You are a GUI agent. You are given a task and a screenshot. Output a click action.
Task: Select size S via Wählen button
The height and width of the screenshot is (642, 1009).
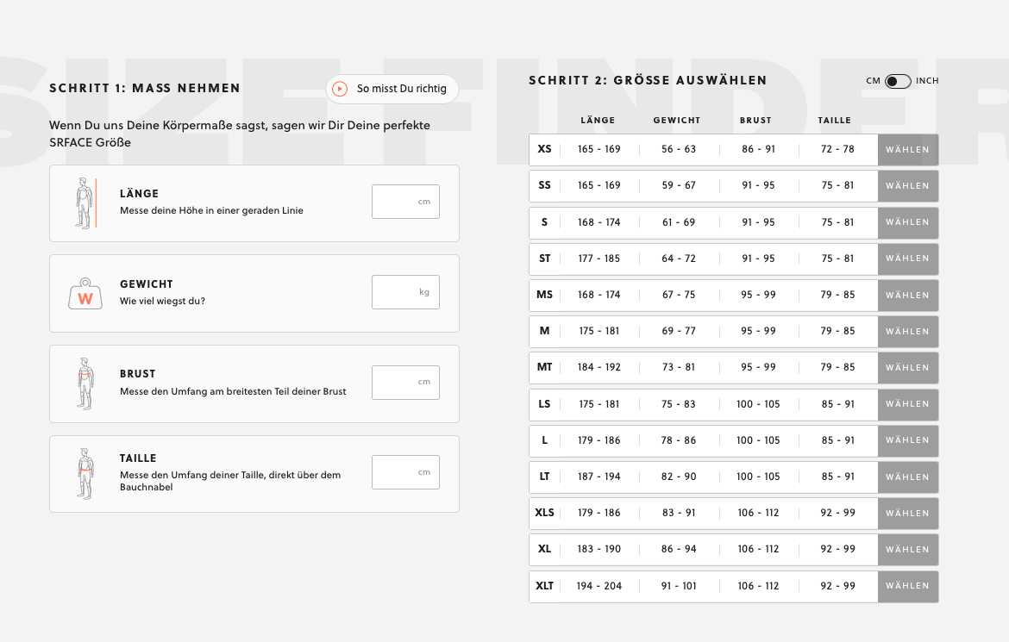(x=907, y=222)
